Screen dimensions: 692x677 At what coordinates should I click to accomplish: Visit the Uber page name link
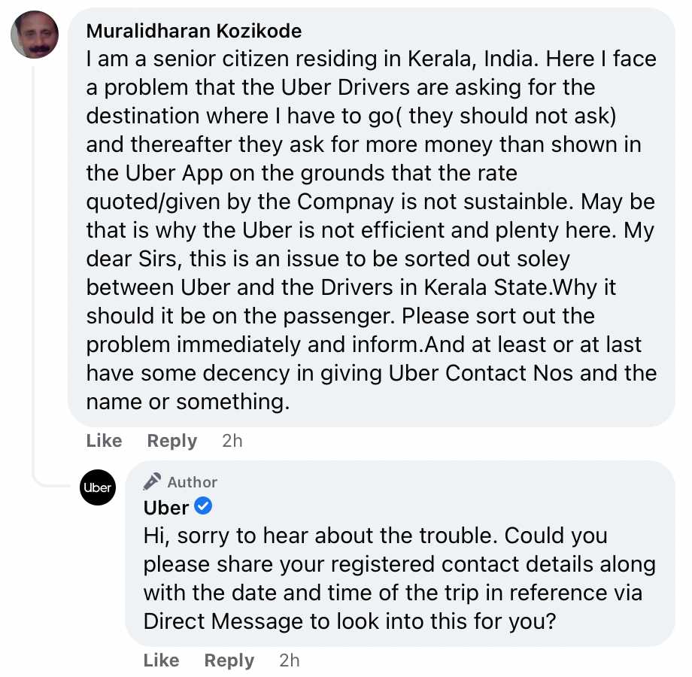click(165, 508)
